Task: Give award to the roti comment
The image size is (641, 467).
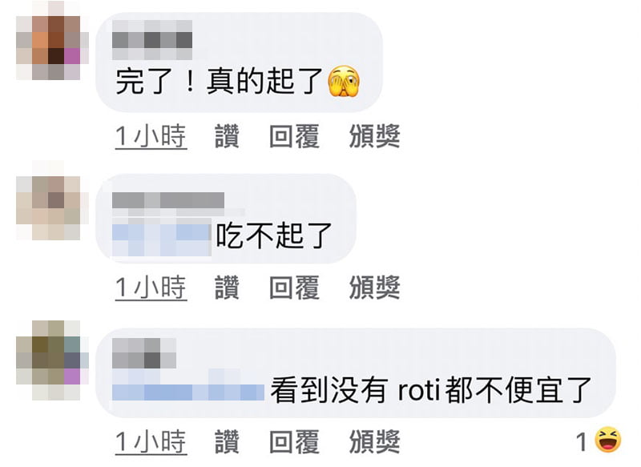Action: pyautogui.click(x=374, y=441)
